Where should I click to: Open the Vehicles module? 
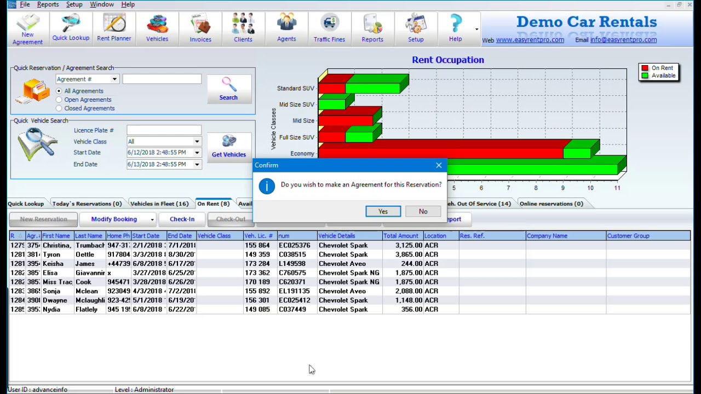[157, 28]
